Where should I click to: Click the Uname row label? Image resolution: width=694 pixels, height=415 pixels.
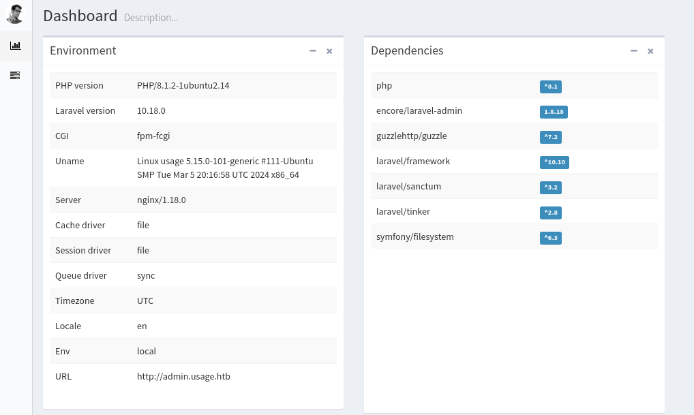click(70, 161)
